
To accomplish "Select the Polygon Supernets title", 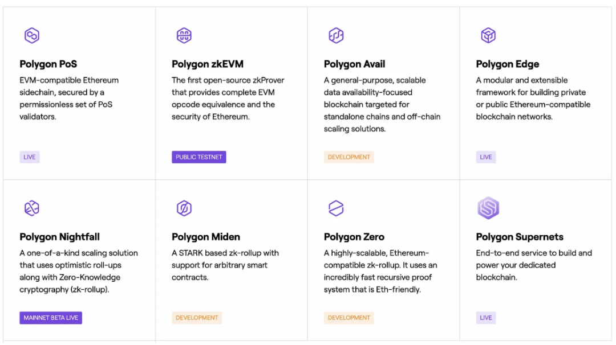I will click(x=520, y=237).
